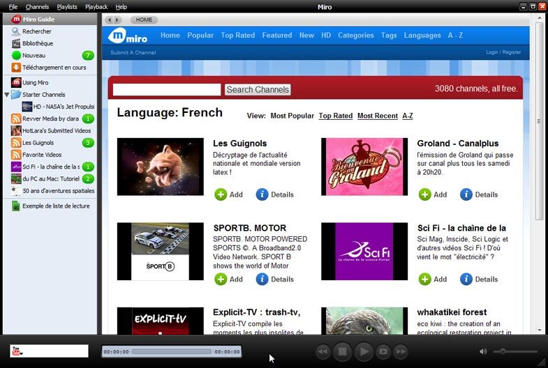Collapse the Starter Channels folder
Viewport: 548px width, 368px height.
7,95
